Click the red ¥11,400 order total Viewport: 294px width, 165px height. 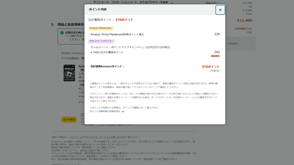244,20
